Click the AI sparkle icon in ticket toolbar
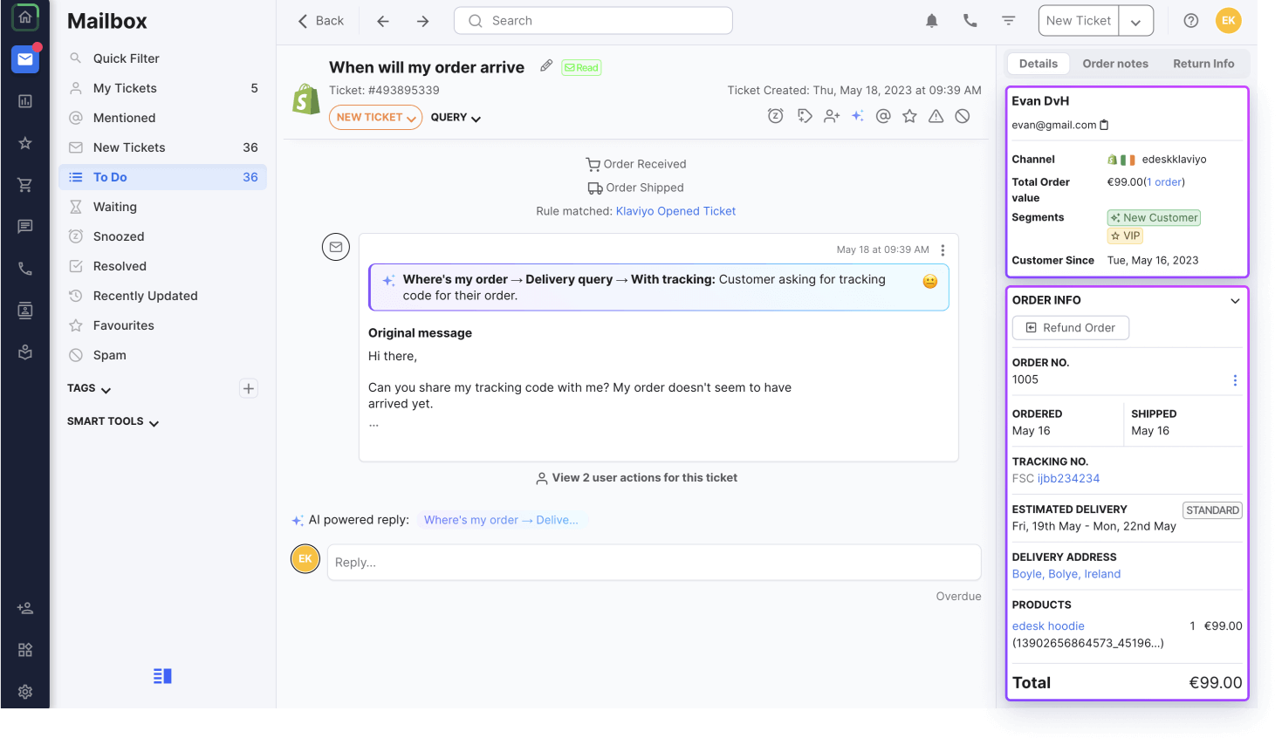Viewport: 1282px width, 745px height. pos(858,116)
